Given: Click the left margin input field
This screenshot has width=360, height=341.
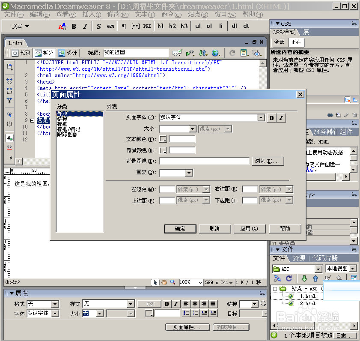Looking at the screenshot, I should pos(167,190).
